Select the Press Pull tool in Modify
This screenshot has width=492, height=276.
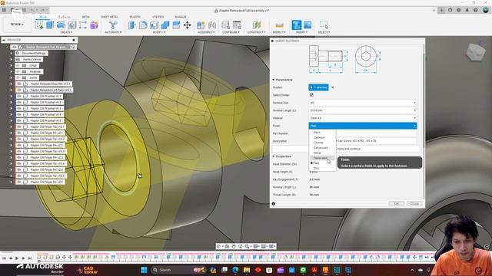pyautogui.click(x=132, y=25)
